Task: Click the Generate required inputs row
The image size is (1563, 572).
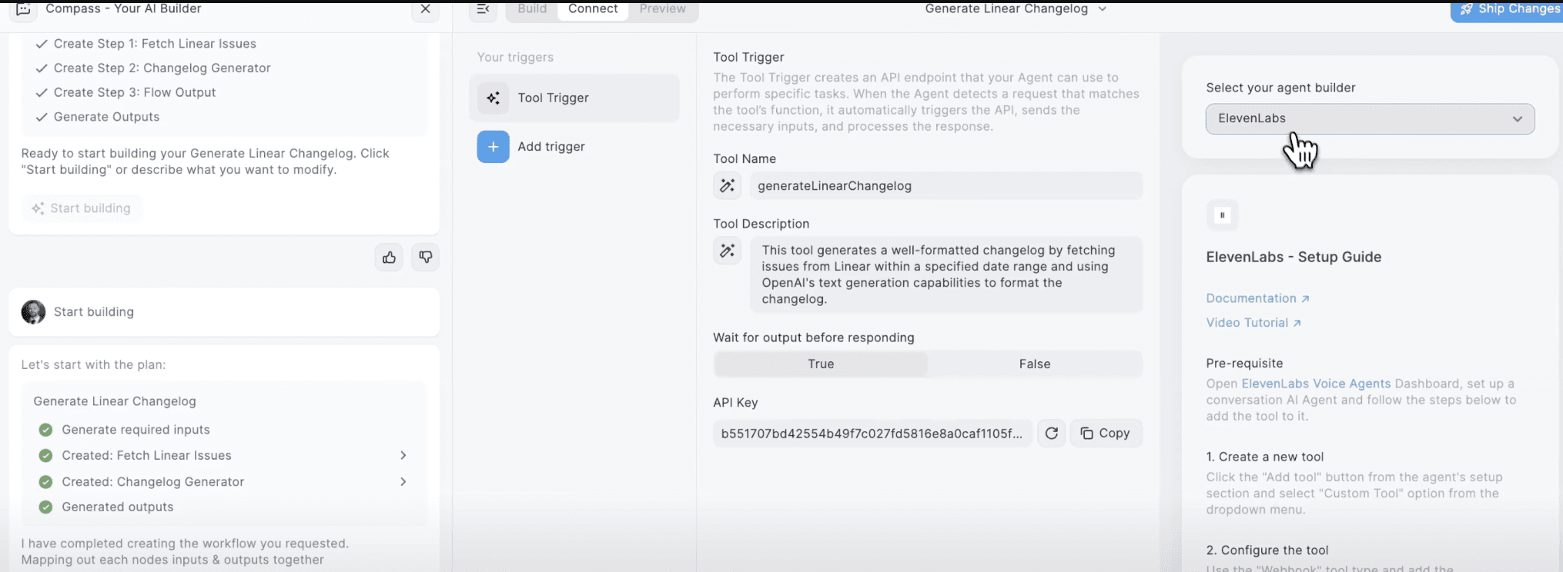Action: coord(136,430)
